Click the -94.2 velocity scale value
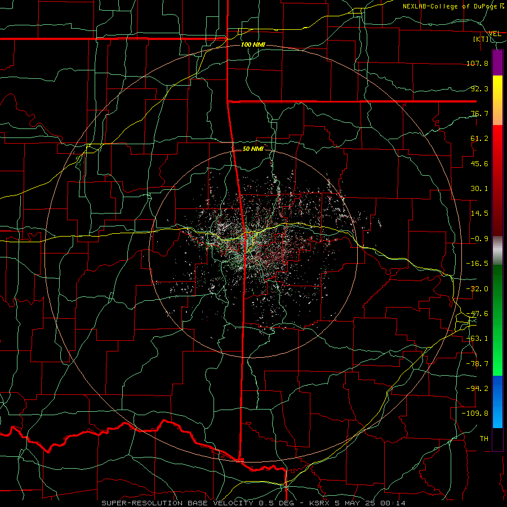507x507 pixels. coord(477,388)
